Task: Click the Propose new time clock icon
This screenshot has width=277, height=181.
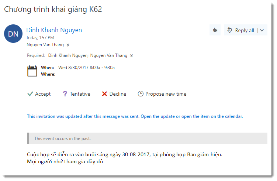Action: tap(141, 94)
